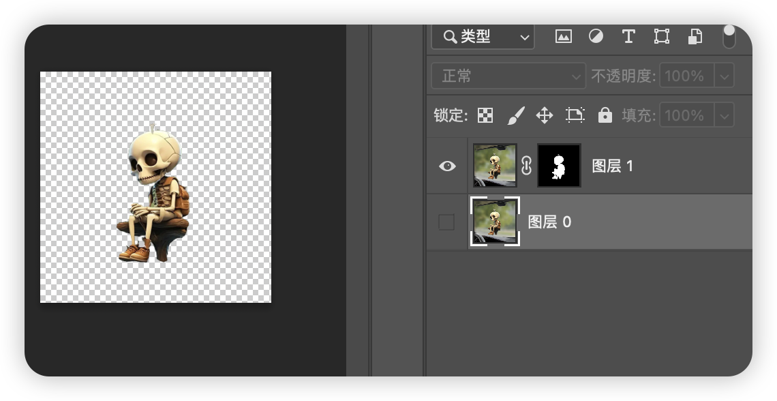The image size is (777, 401).
Task: Show 图层 0 via empty visibility box
Action: 446,222
